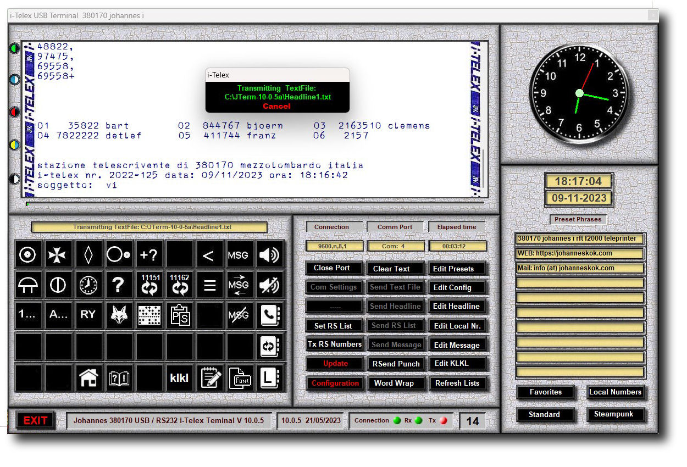The width and height of the screenshot is (687, 467).
Task: Click the Tx RS Numbers button
Action: [x=334, y=344]
